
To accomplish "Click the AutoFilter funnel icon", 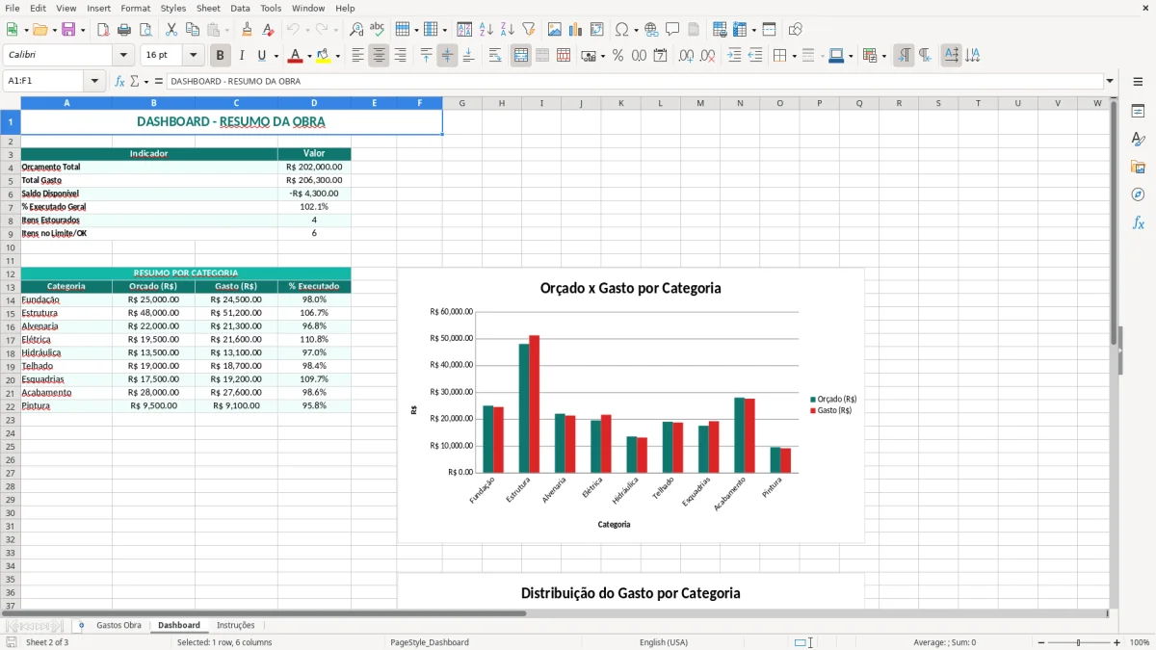I will tap(529, 30).
